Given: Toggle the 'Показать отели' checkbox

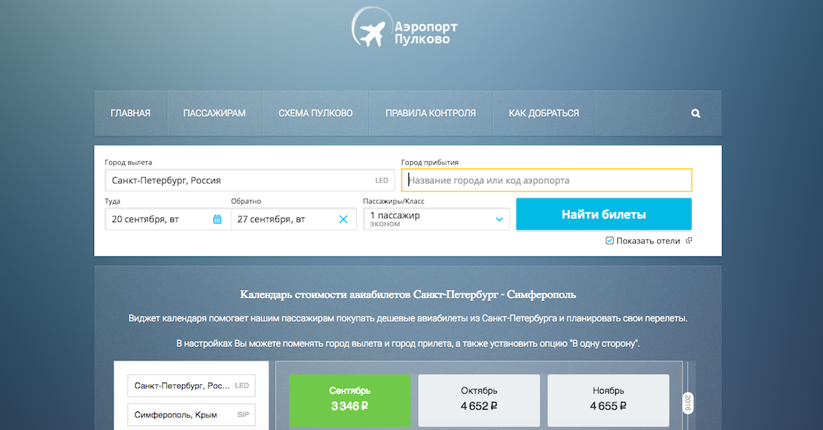Looking at the screenshot, I should [610, 241].
